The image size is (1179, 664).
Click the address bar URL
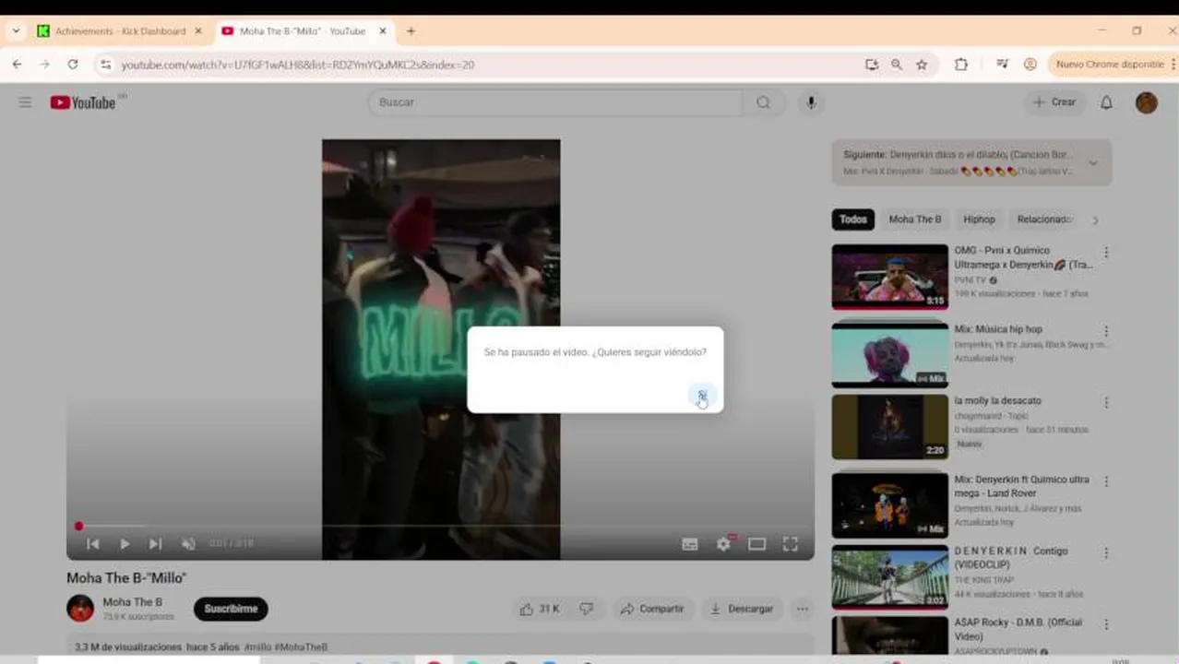[298, 65]
